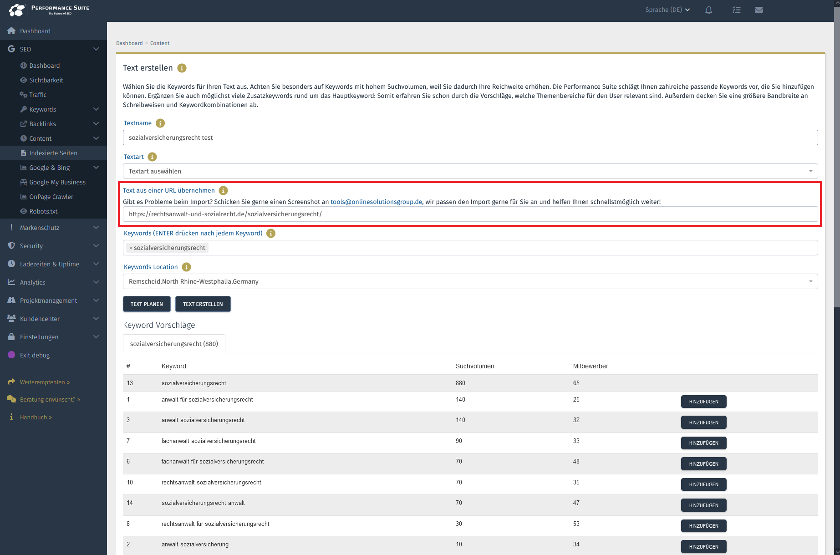Expand Ladezeiten & Uptime section chevron
This screenshot has width=840, height=555.
[96, 264]
